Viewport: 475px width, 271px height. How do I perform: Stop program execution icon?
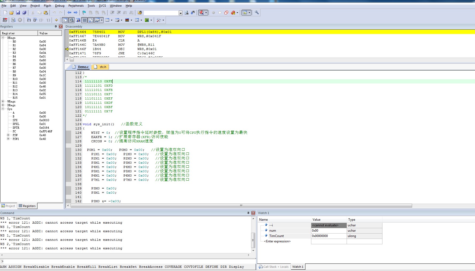click(20, 20)
